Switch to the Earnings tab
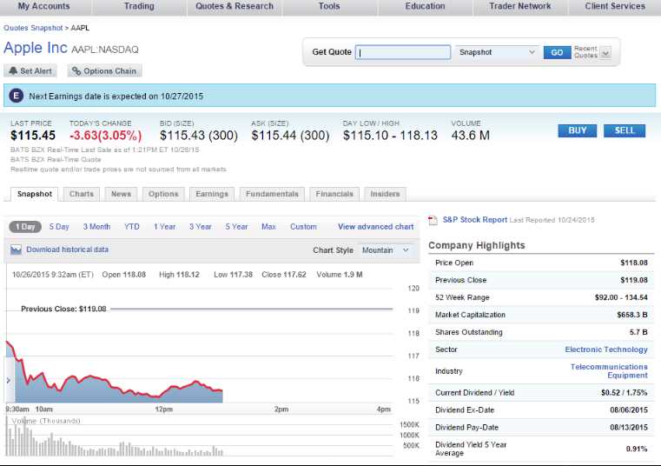This screenshot has height=466, width=661. (x=212, y=194)
